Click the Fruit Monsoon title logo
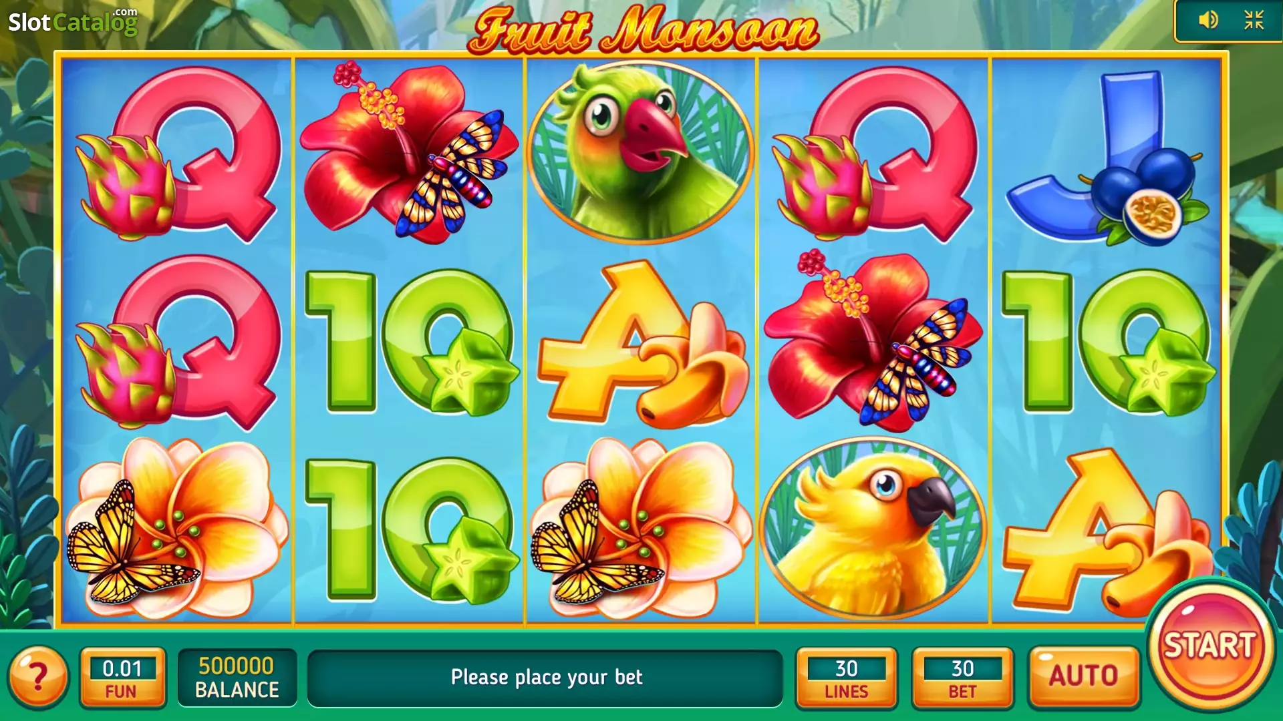Screen dimensions: 1283x721 point(643,29)
